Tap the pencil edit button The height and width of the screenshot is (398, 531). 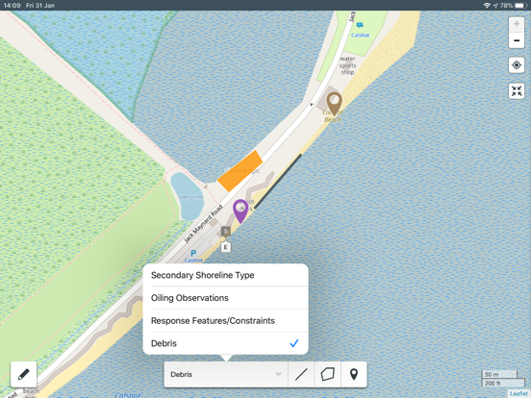[x=23, y=374]
